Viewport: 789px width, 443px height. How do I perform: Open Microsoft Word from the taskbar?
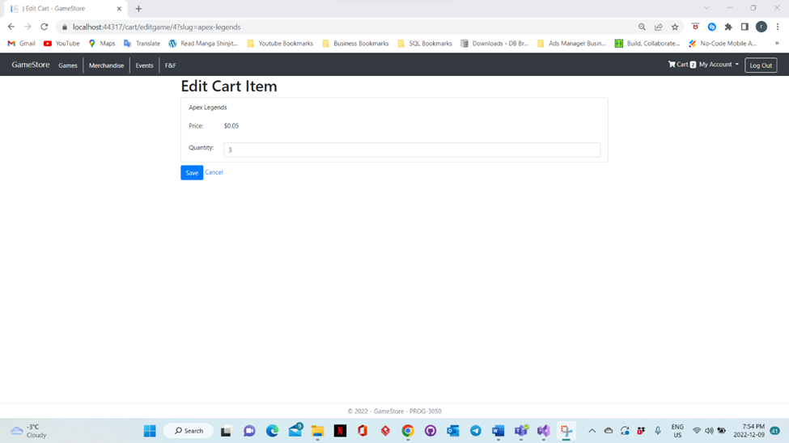click(498, 431)
